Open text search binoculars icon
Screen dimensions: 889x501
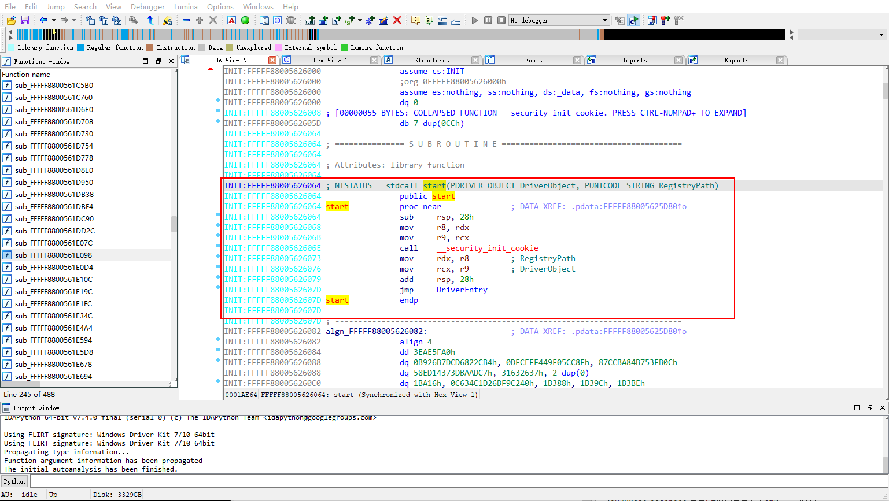click(104, 20)
